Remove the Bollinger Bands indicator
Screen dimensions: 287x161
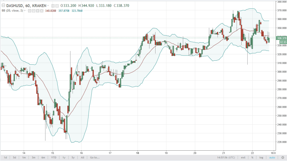pyautogui.click(x=42, y=11)
